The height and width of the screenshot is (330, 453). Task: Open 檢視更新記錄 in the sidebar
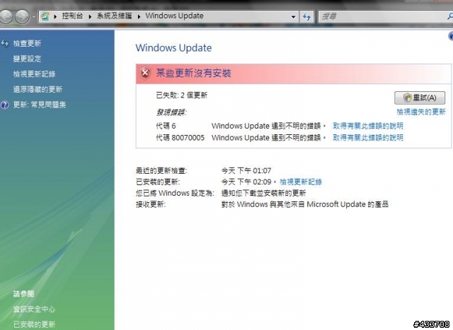pyautogui.click(x=34, y=74)
